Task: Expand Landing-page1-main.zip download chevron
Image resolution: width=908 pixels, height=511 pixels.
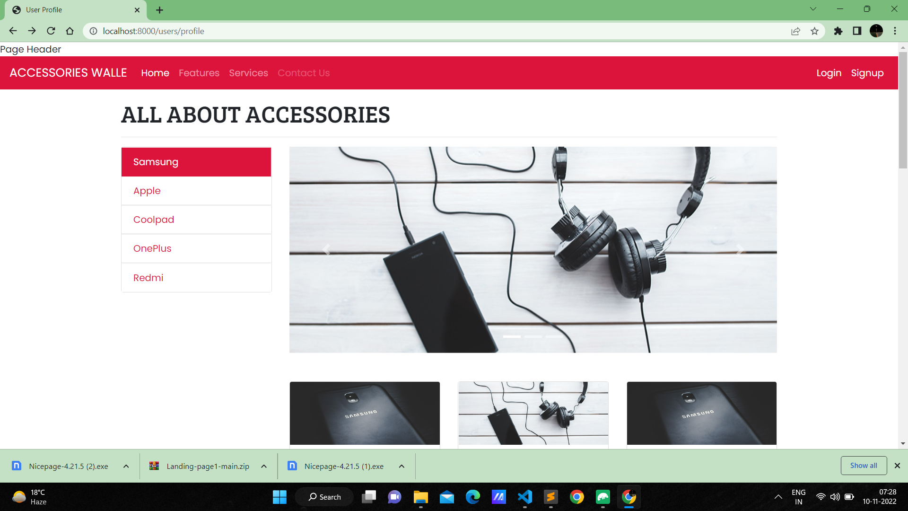Action: point(264,466)
